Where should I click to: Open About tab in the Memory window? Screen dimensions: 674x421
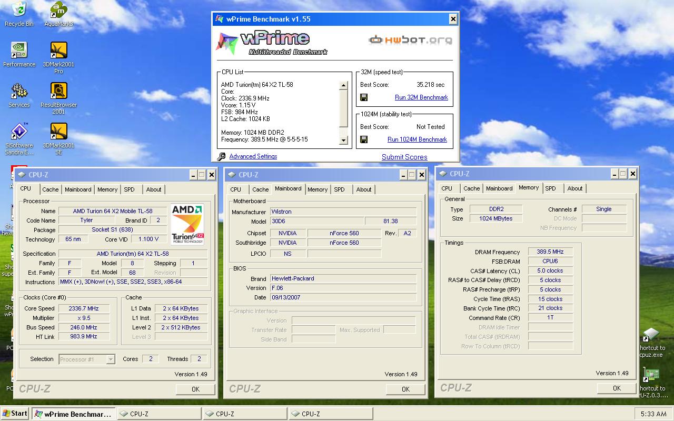click(x=575, y=188)
